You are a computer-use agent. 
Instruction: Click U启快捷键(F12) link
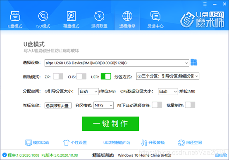117,143
